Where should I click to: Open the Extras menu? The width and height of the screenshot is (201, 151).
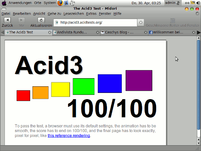(91, 14)
